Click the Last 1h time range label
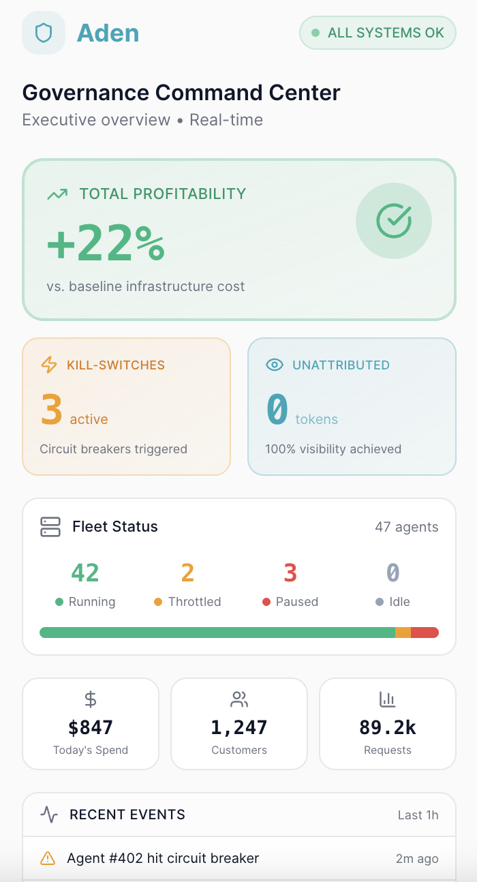 tap(418, 815)
